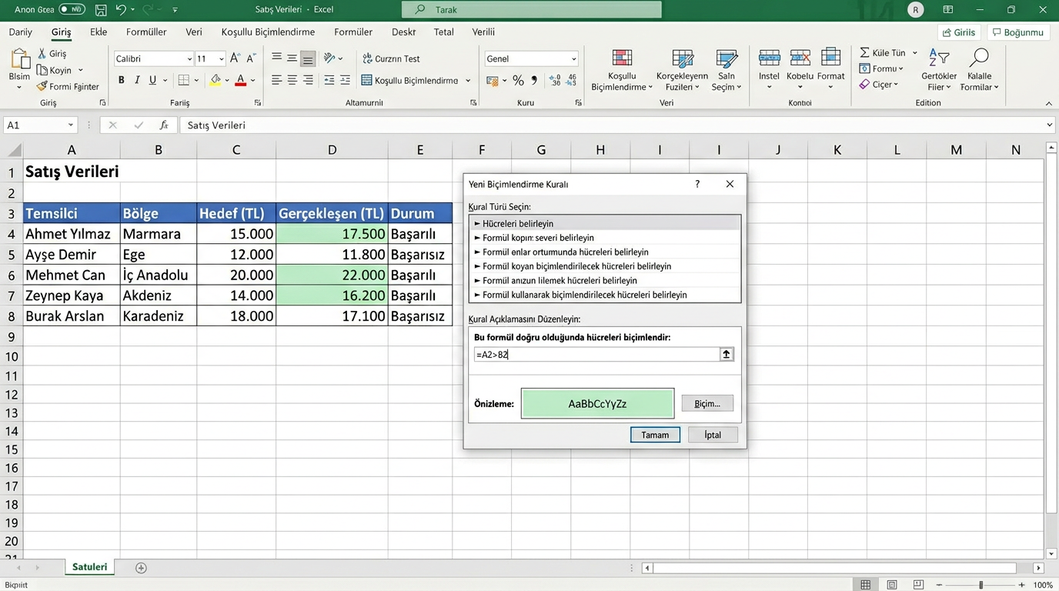Click the Biçim... button

coord(707,403)
